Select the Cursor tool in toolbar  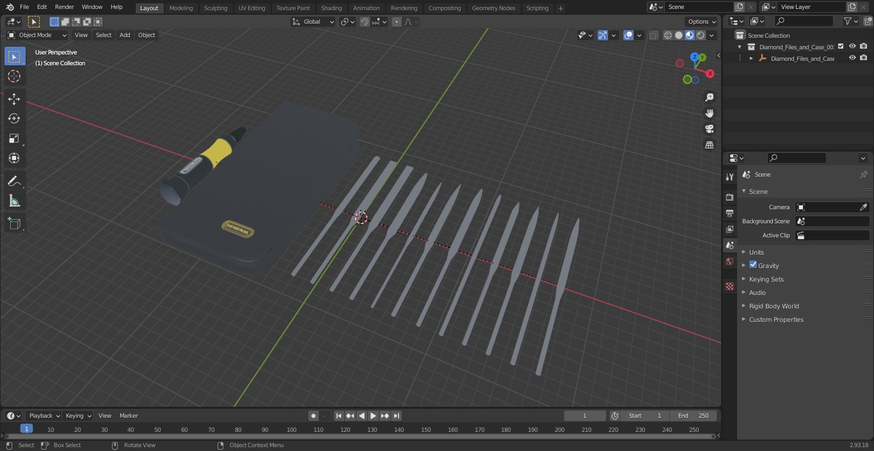(14, 76)
